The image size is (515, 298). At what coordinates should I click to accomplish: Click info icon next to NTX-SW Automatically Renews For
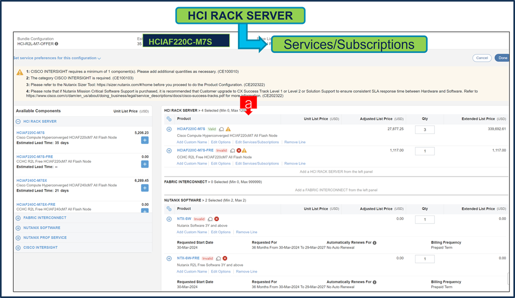[375, 242]
